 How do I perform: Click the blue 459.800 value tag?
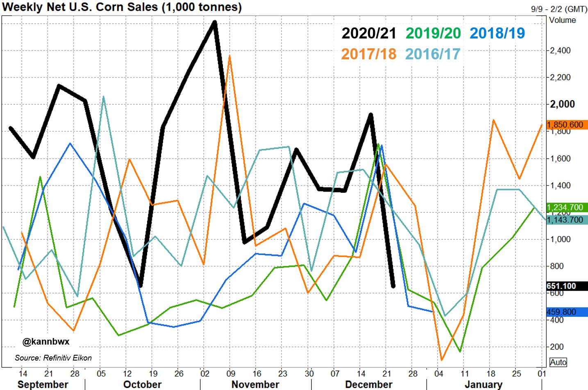tap(567, 312)
